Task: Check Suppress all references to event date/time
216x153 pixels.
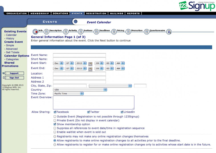Action: coord(55,128)
